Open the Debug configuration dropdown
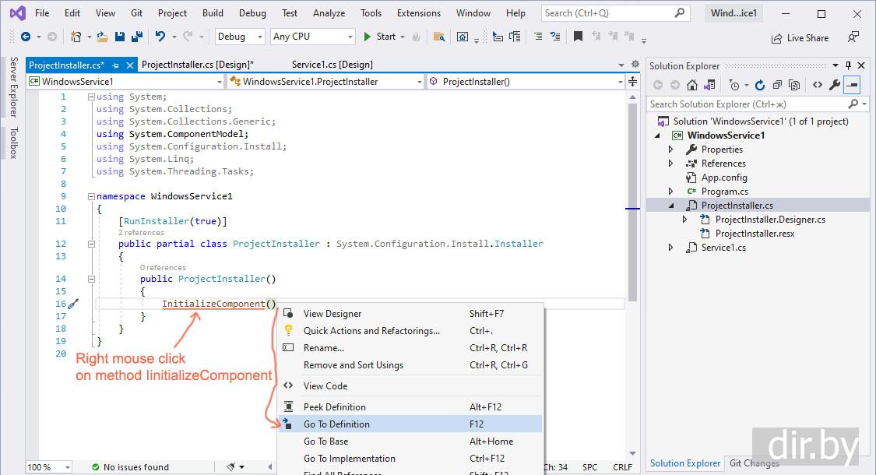The width and height of the screenshot is (876, 475). (239, 37)
